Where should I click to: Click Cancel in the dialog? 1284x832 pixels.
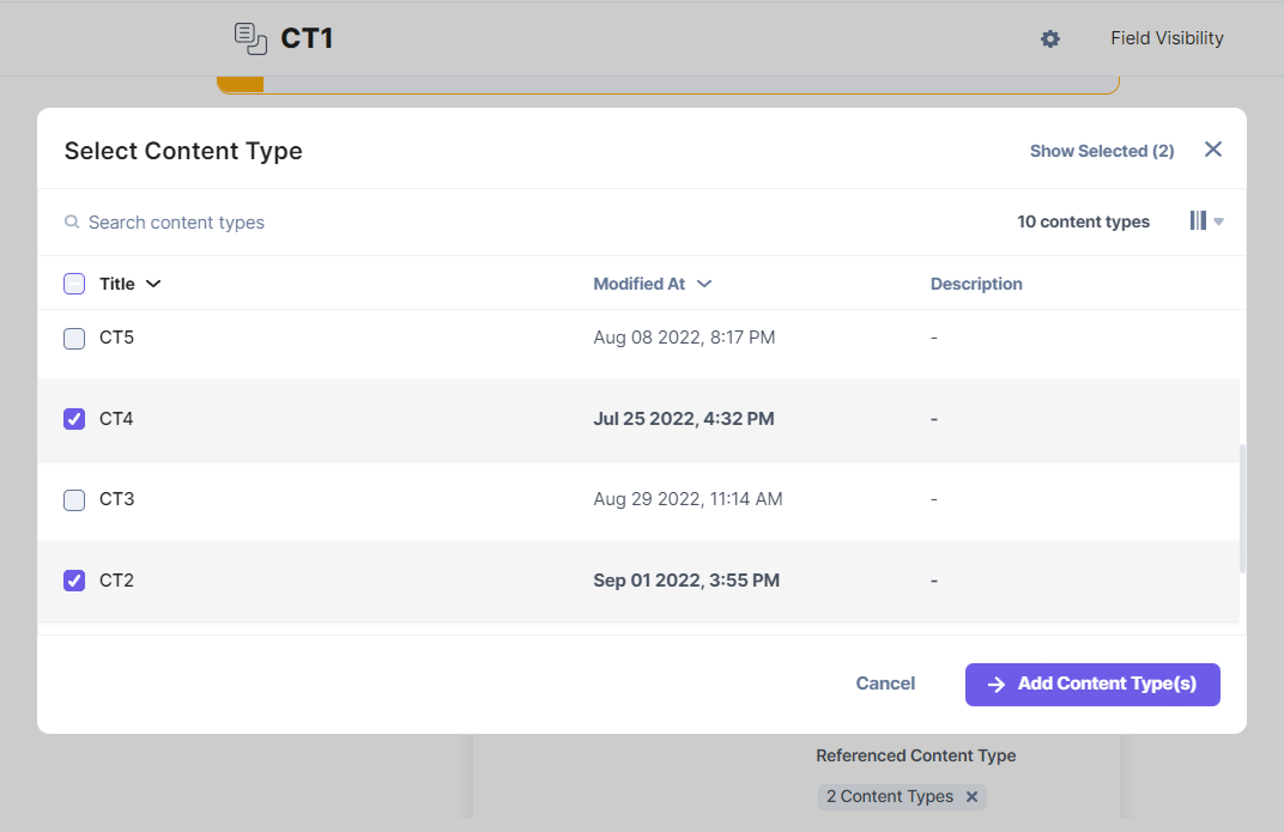pos(885,683)
